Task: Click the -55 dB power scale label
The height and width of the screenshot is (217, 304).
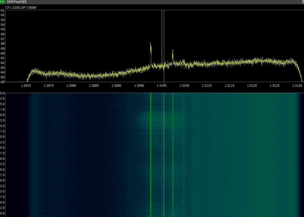Action: [2, 29]
